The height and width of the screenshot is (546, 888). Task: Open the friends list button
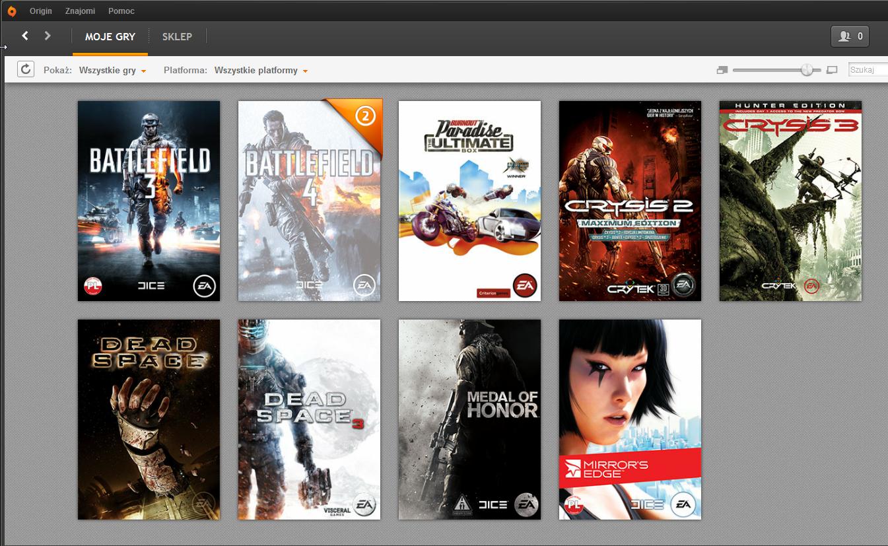click(x=850, y=36)
